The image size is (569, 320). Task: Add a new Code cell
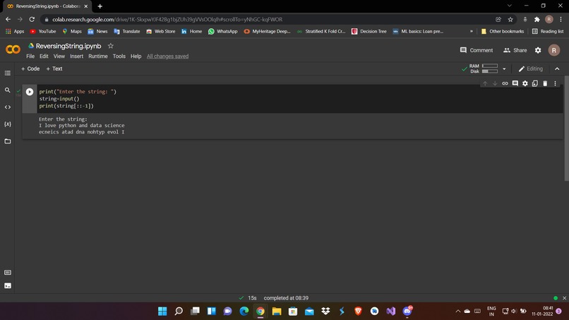click(x=30, y=69)
